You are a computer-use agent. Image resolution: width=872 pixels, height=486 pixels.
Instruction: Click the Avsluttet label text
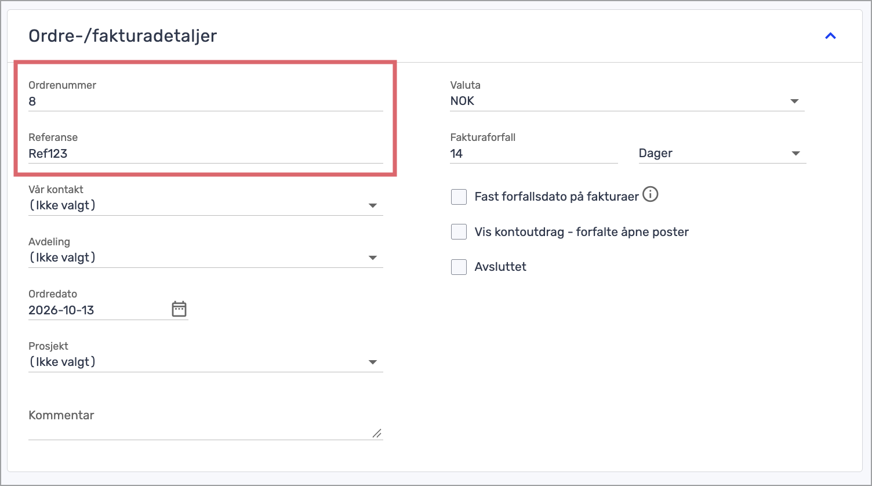click(500, 267)
